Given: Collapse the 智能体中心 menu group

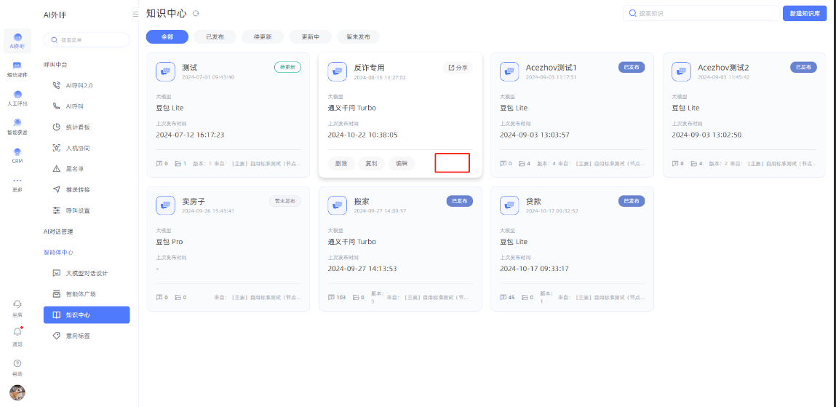Looking at the screenshot, I should coord(58,253).
